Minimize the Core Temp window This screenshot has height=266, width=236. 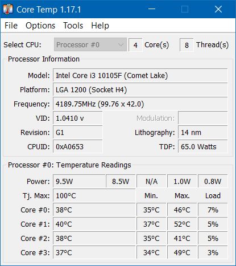coord(152,9)
